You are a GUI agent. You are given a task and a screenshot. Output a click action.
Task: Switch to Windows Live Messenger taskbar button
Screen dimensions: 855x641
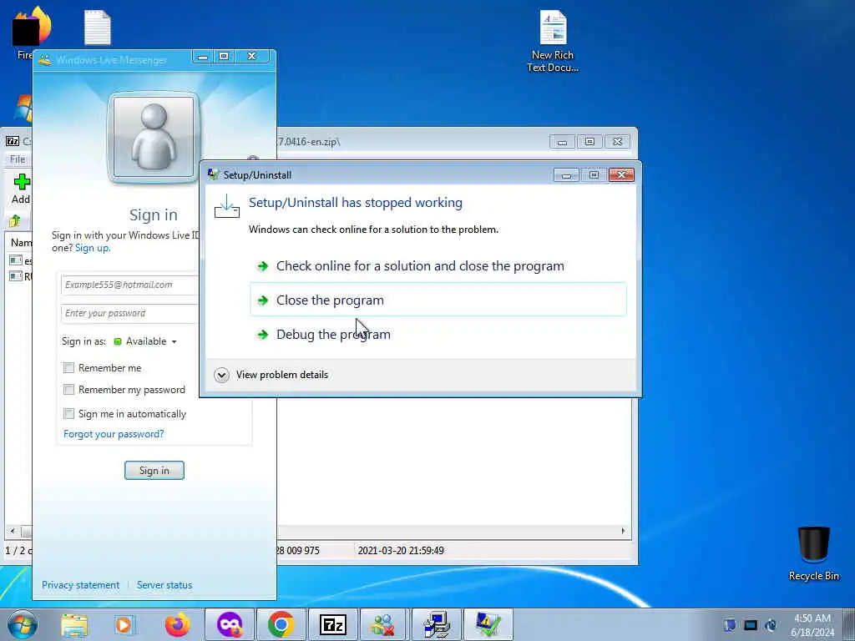coord(383,624)
